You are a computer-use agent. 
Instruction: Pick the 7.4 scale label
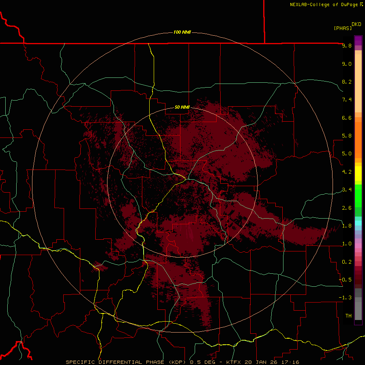pos(347,100)
